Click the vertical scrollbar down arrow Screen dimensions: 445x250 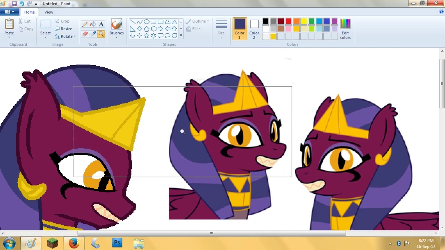442,227
